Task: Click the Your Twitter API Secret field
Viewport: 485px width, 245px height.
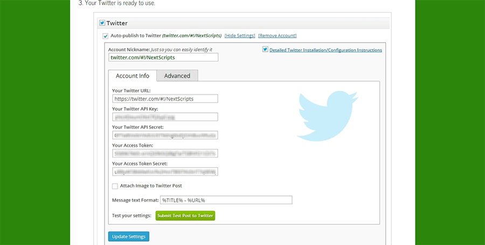Action: click(x=165, y=135)
